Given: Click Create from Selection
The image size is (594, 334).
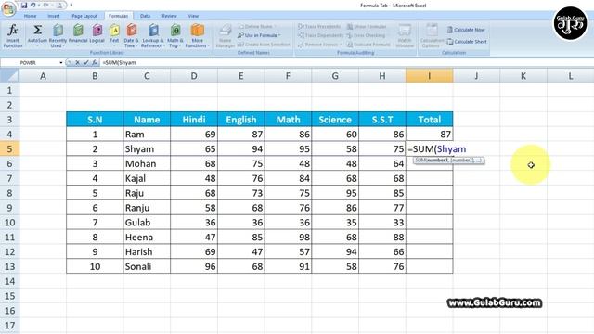Looking at the screenshot, I should click(264, 45).
